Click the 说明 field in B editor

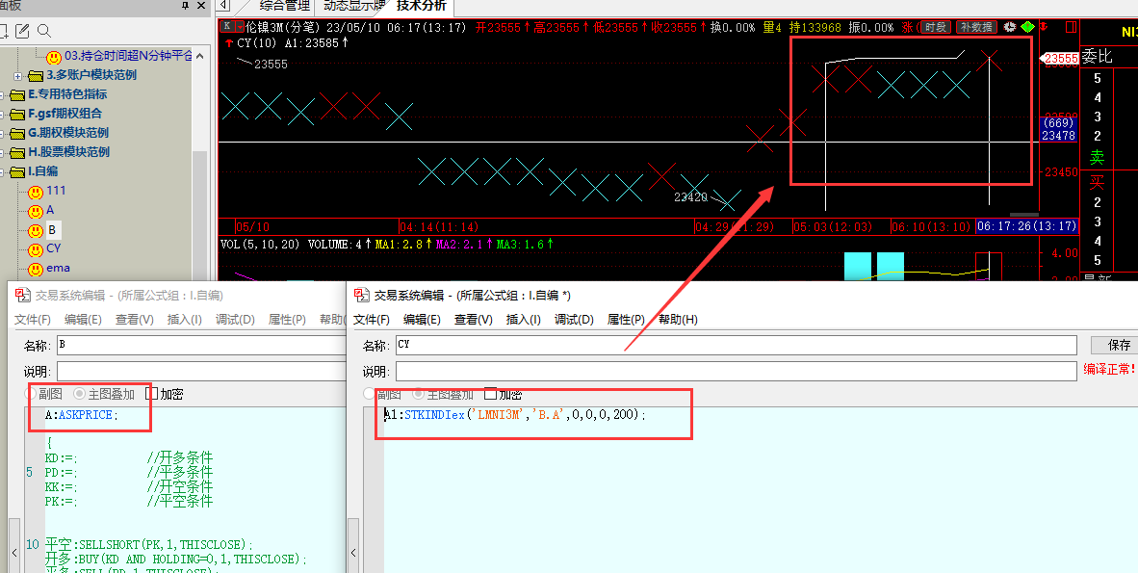tap(202, 371)
